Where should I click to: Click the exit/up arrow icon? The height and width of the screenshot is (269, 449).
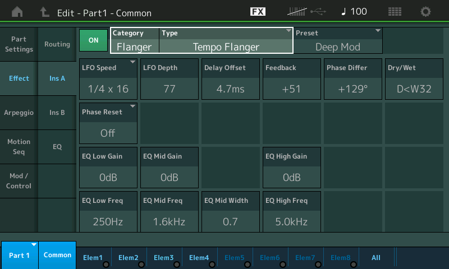(44, 12)
